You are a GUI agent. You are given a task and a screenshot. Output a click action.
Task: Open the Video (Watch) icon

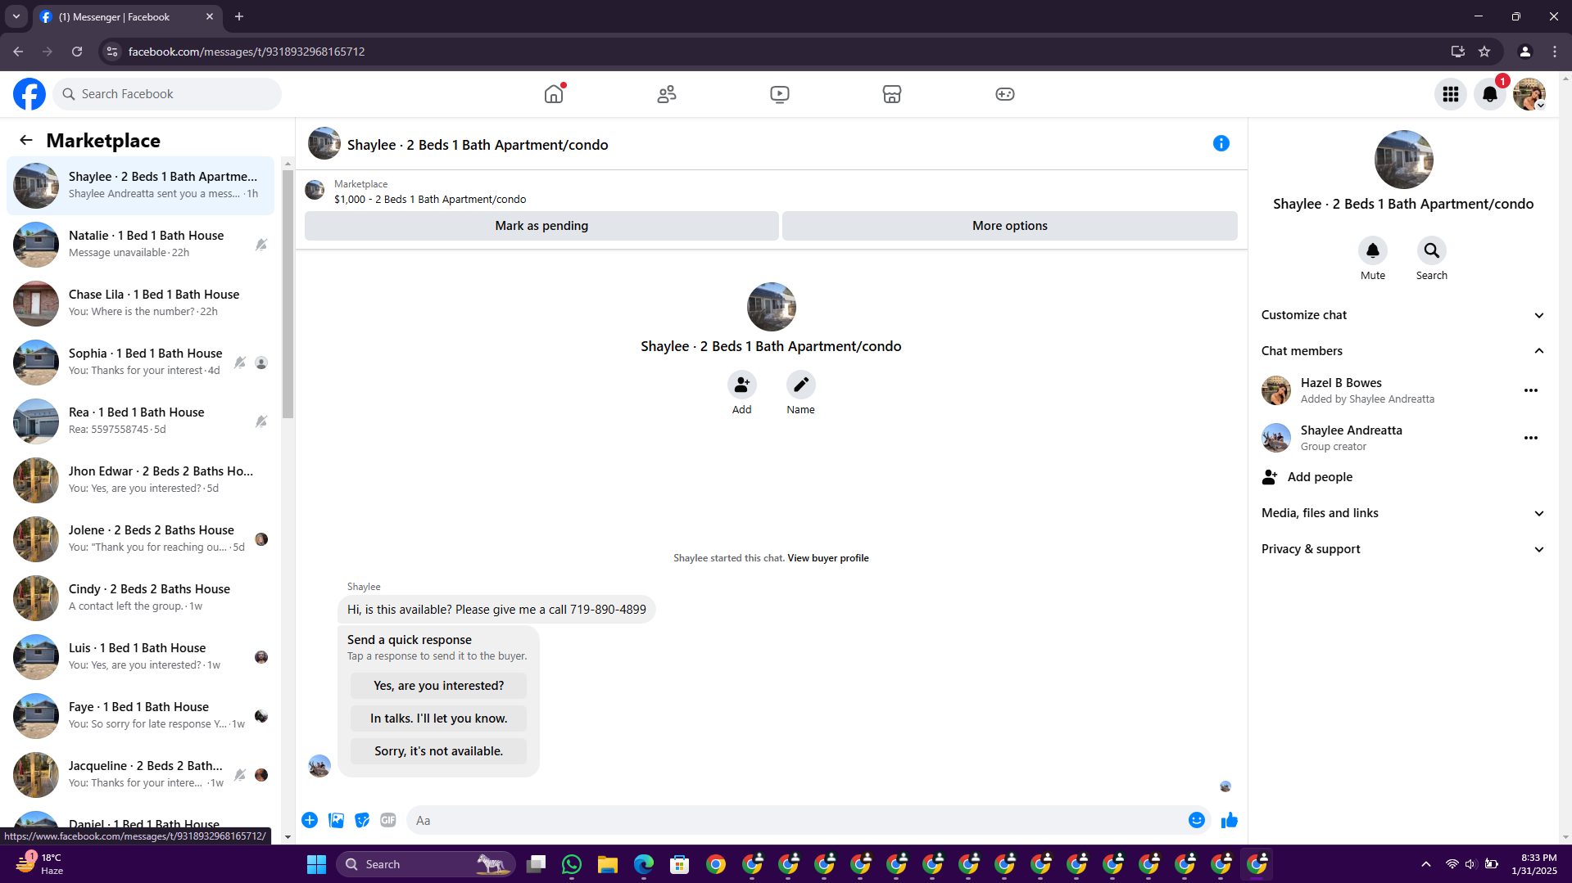click(x=780, y=94)
